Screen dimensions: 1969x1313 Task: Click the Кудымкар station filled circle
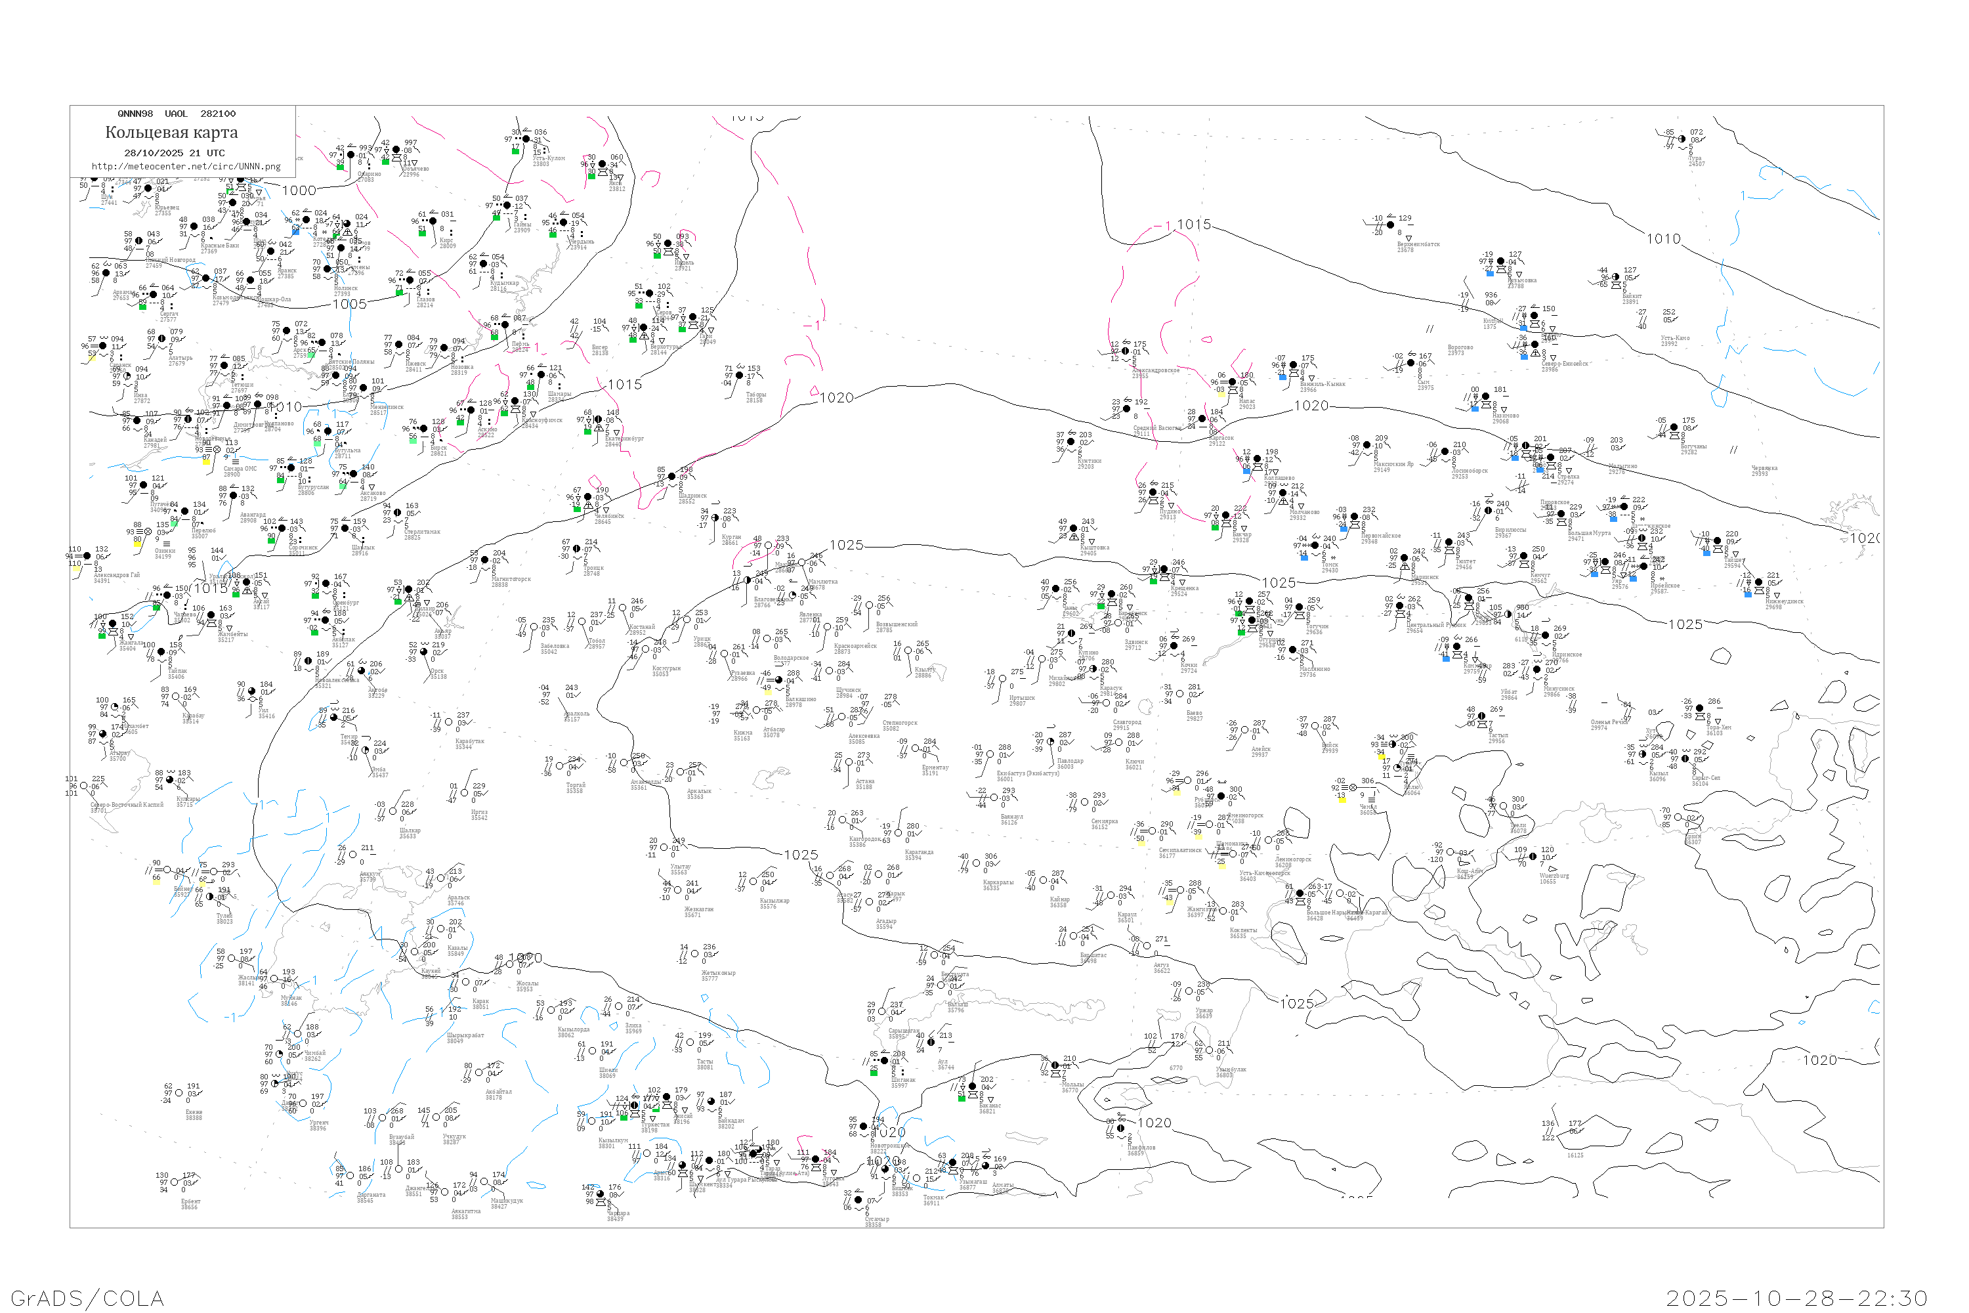484,265
